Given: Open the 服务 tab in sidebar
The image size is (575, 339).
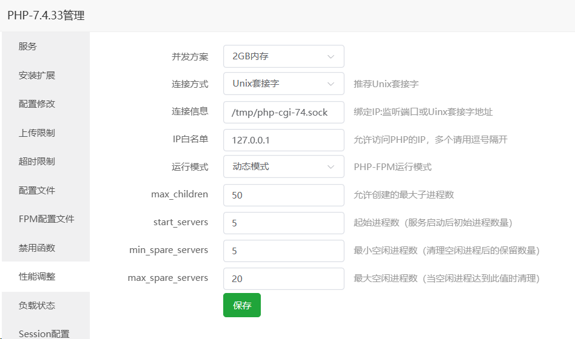Looking at the screenshot, I should (28, 47).
